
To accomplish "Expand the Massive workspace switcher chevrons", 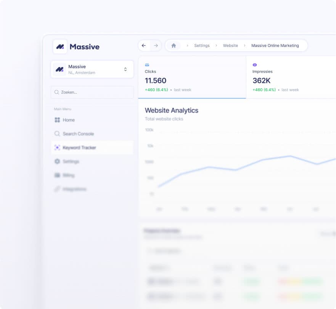I will point(125,69).
